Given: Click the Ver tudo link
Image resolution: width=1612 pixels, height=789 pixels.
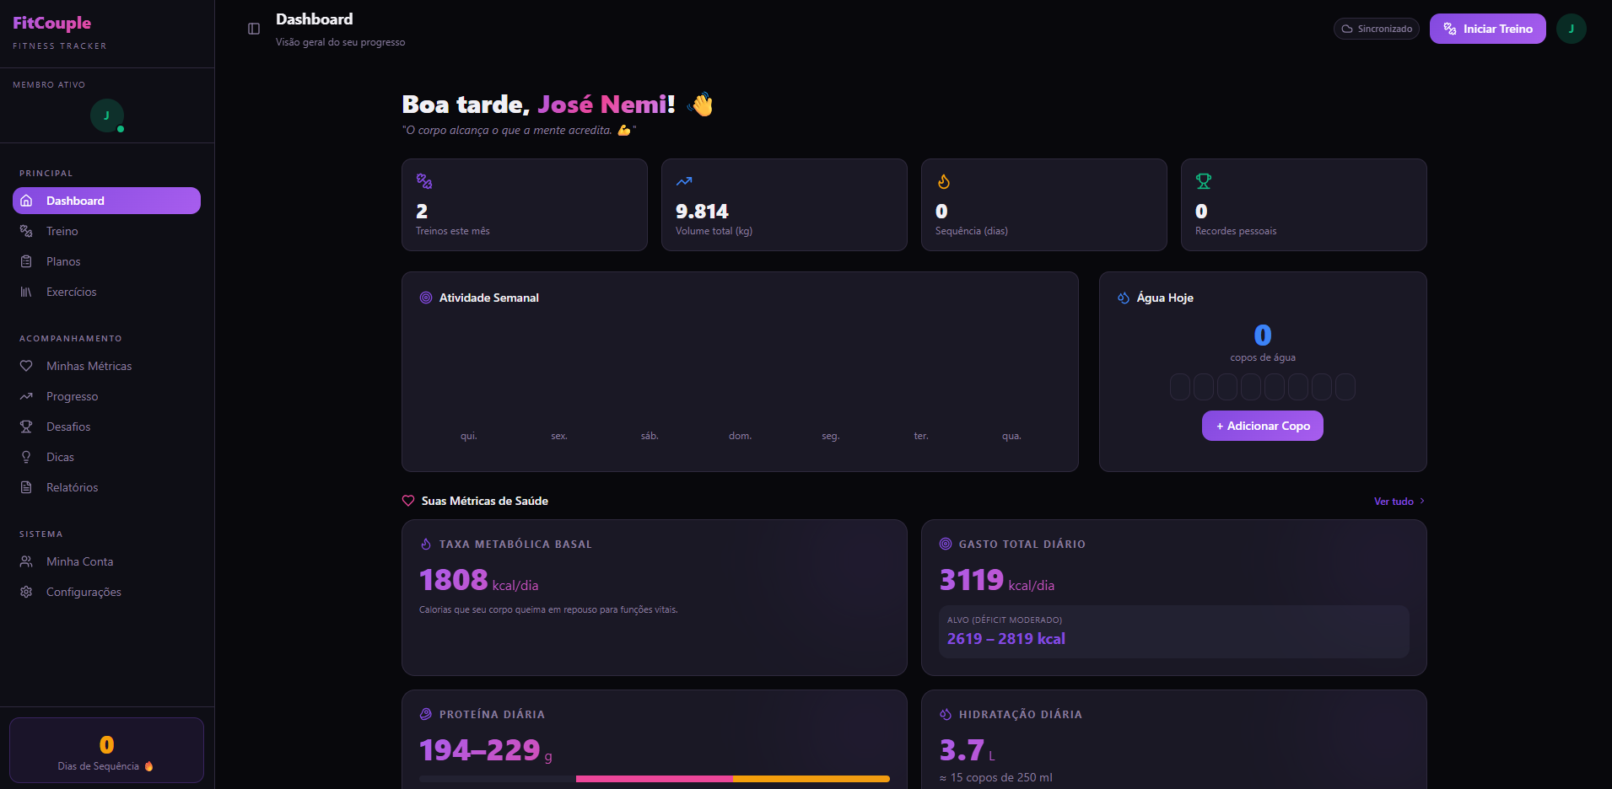Looking at the screenshot, I should 1394,501.
